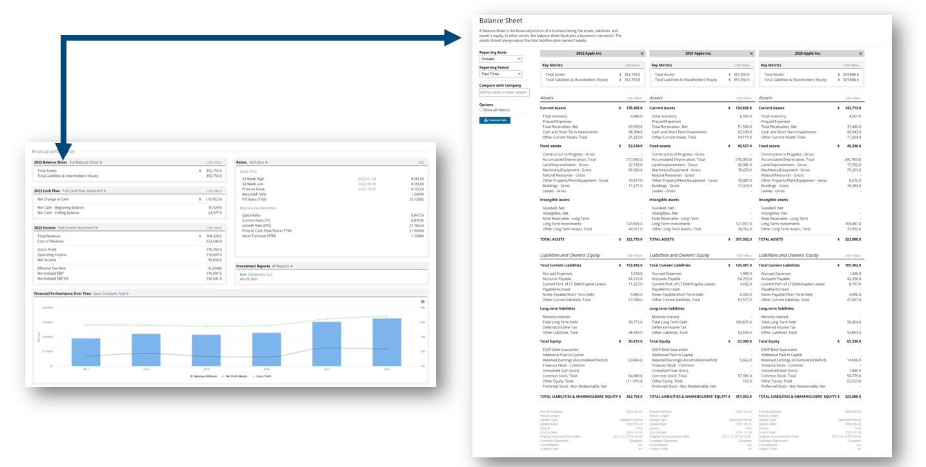
Task: Click the Normalized EBITDA row
Action: (x=130, y=279)
